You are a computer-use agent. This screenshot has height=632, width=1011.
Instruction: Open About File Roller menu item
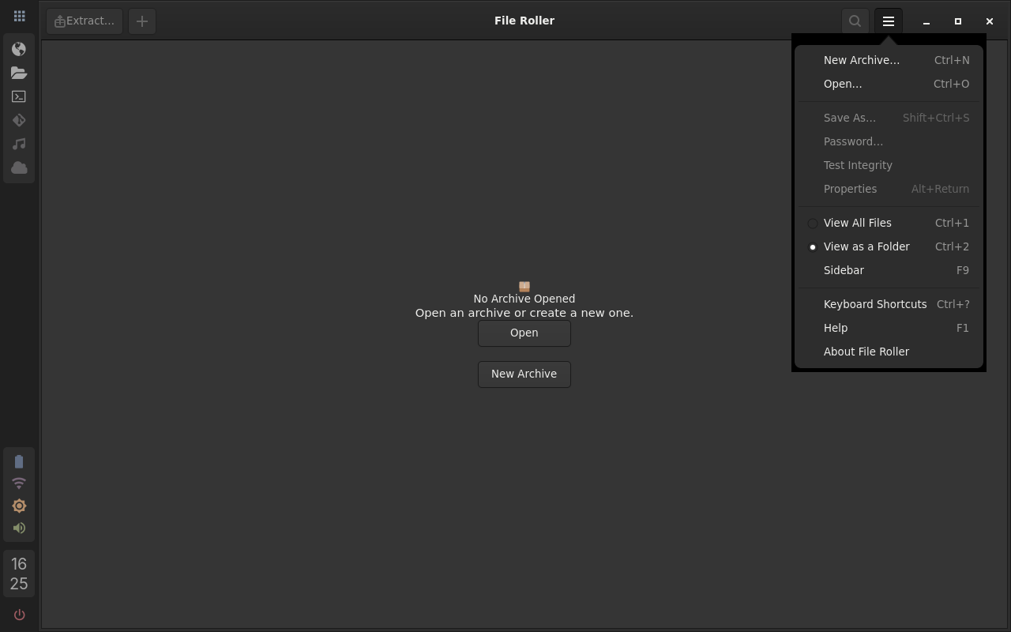(x=889, y=352)
